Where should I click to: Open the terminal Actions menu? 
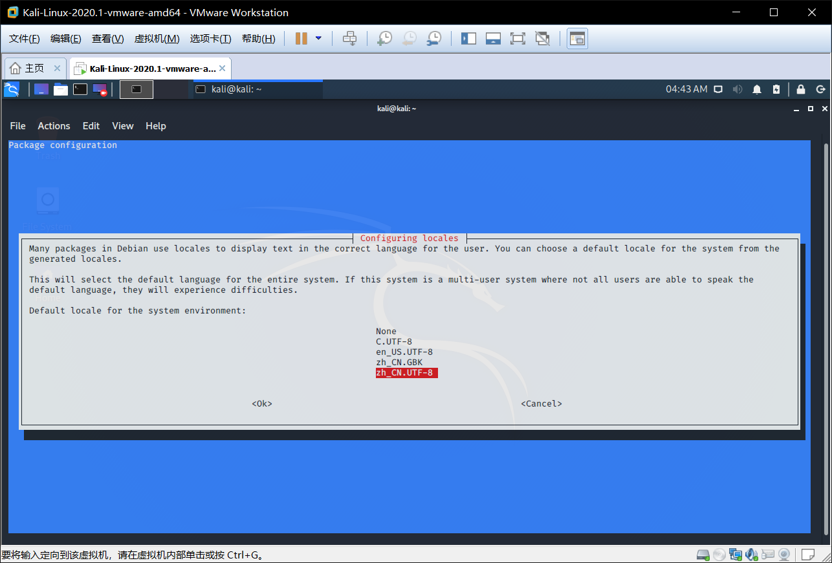pos(54,126)
